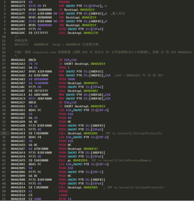Click hex bytes 8F05 A3DF4000
194x201 pixels.
(x=40, y=71)
